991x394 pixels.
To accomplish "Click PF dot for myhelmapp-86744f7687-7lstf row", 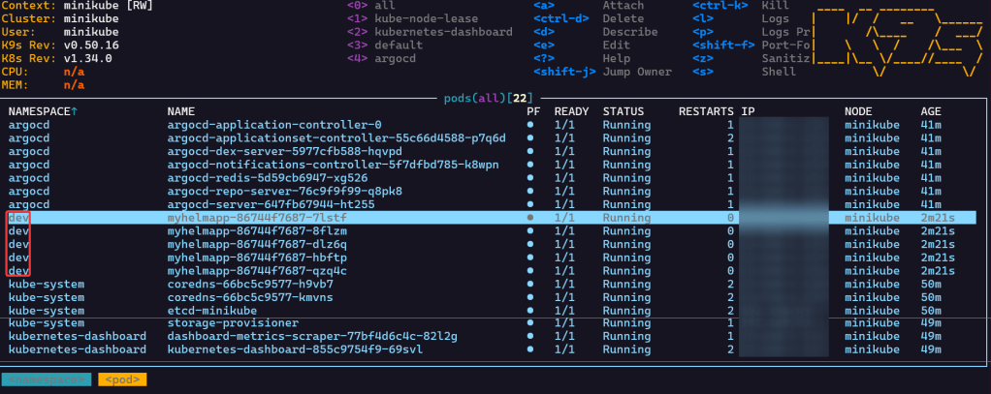I will pos(530,219).
